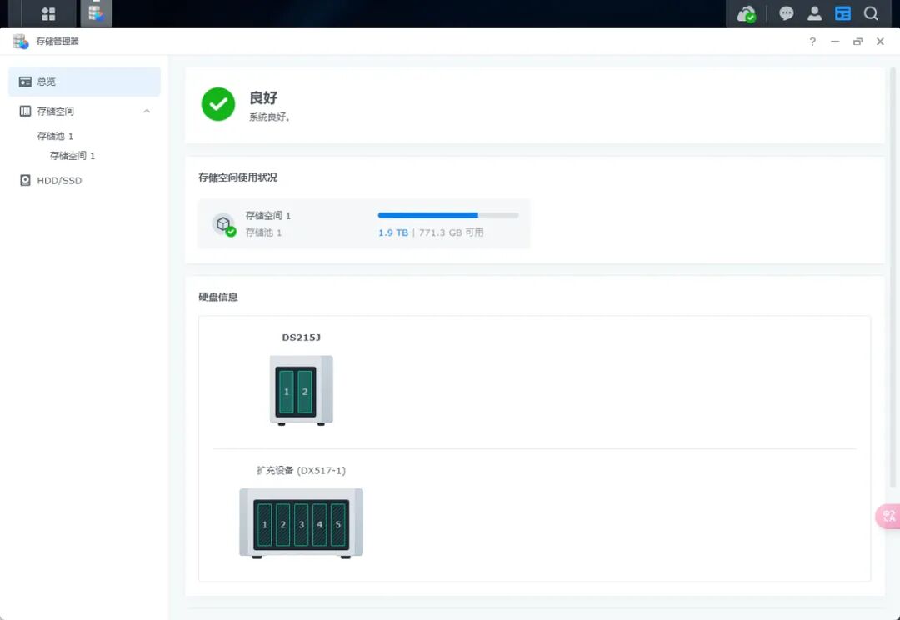This screenshot has height=620, width=900.
Task: Click the 扩充设备 (DX517-1) label
Action: pyautogui.click(x=302, y=471)
